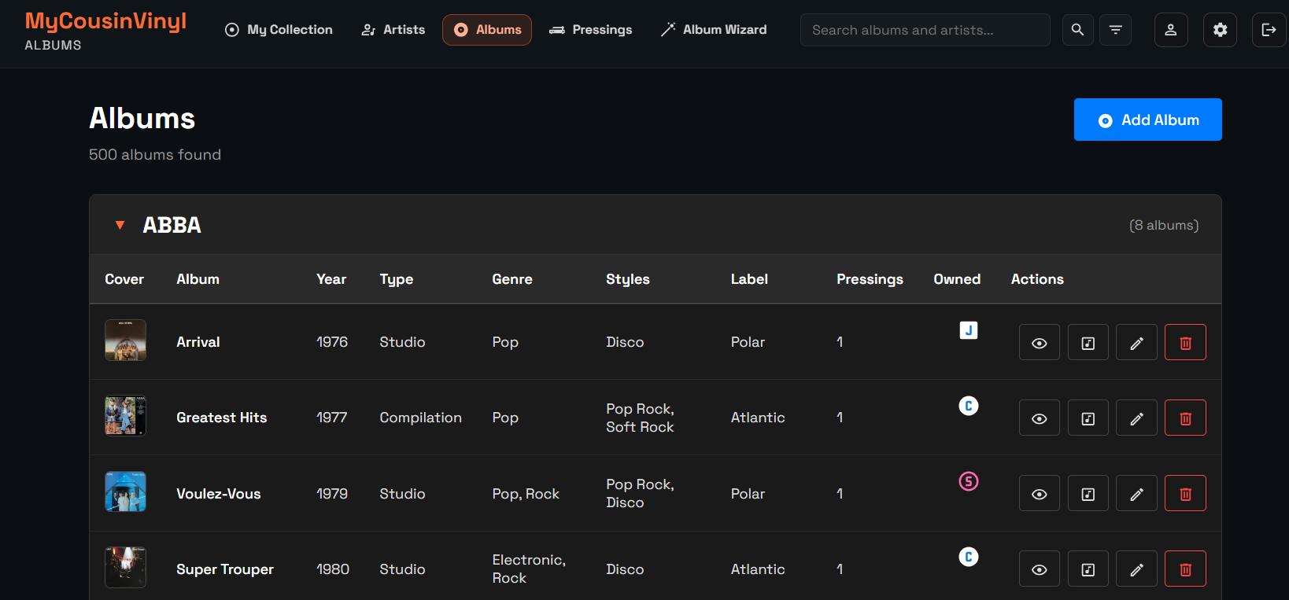This screenshot has width=1289, height=600.
Task: Click the Voulez-Vous cover thumbnail
Action: point(126,491)
